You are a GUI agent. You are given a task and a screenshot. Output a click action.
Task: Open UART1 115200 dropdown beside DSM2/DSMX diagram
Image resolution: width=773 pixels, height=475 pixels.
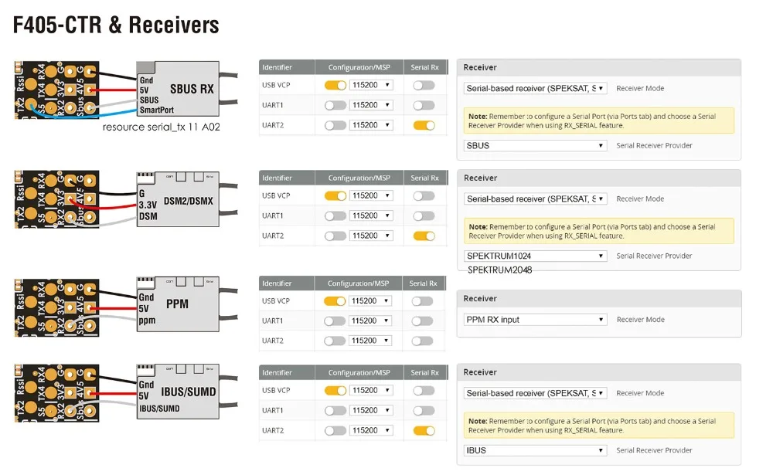(x=371, y=215)
